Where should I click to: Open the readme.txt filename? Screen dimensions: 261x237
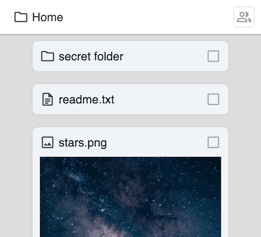[x=86, y=99]
